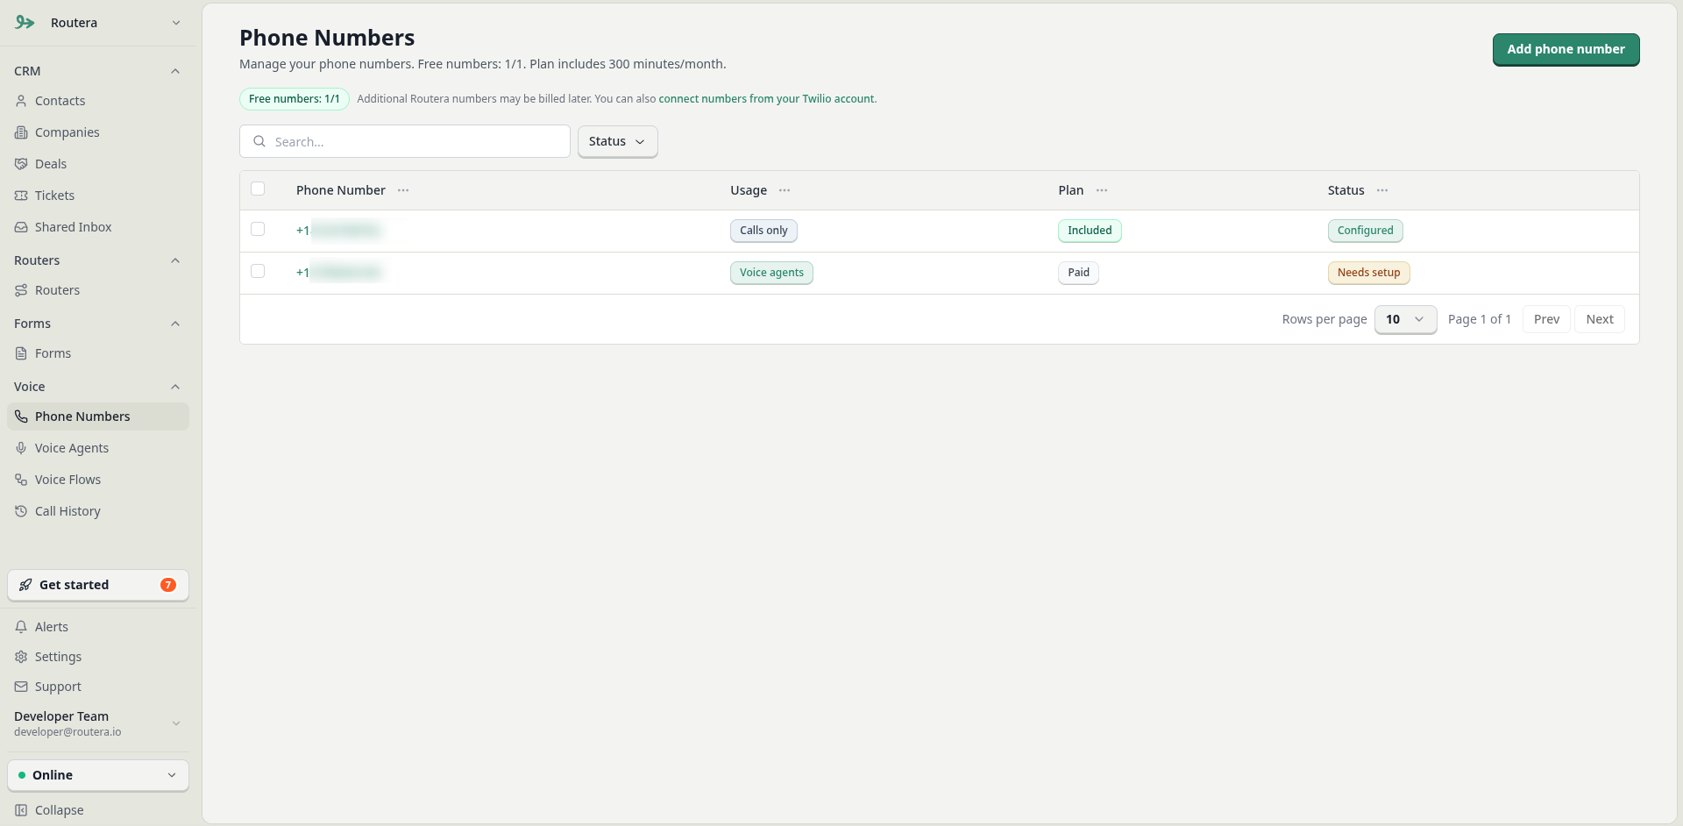The width and height of the screenshot is (1683, 826).
Task: Open Phone Number column options dots
Action: pos(403,190)
